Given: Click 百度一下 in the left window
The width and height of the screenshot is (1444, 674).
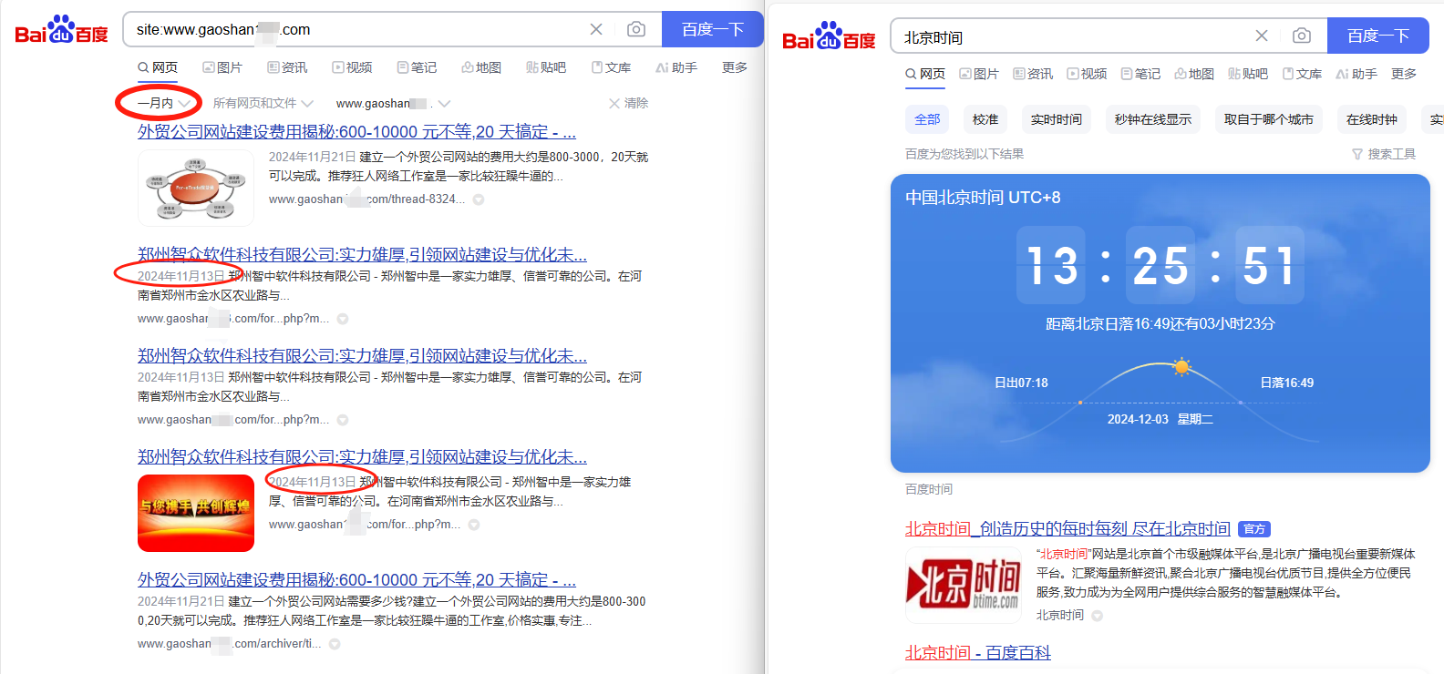Looking at the screenshot, I should point(713,29).
